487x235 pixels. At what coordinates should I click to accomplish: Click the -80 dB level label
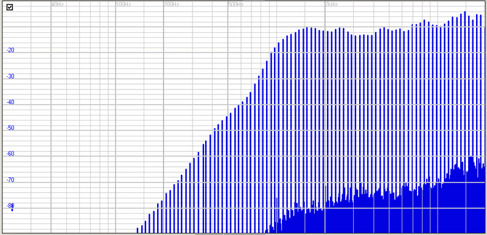click(x=10, y=206)
